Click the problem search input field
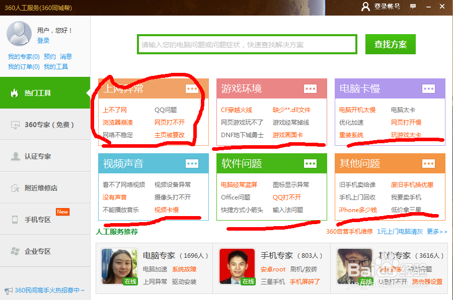 (246, 44)
